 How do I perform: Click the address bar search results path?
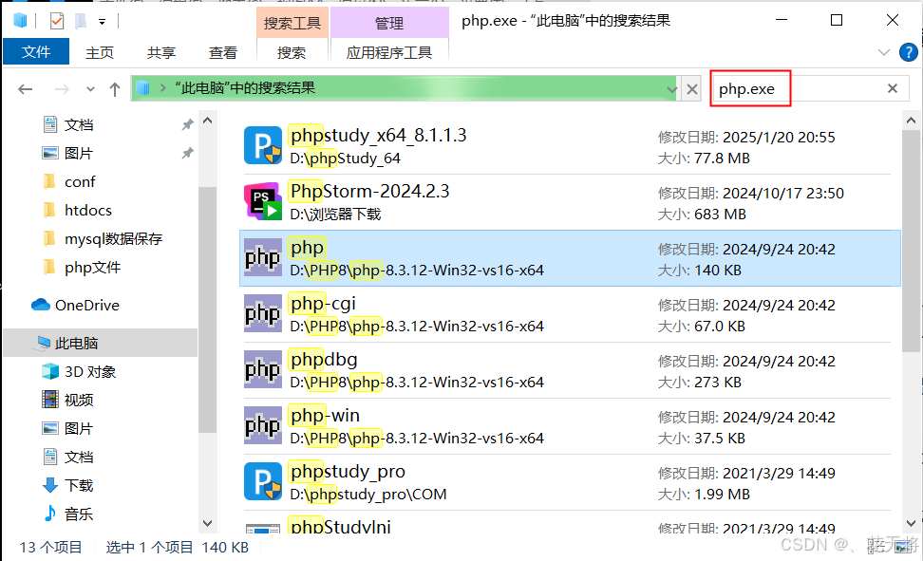click(245, 88)
